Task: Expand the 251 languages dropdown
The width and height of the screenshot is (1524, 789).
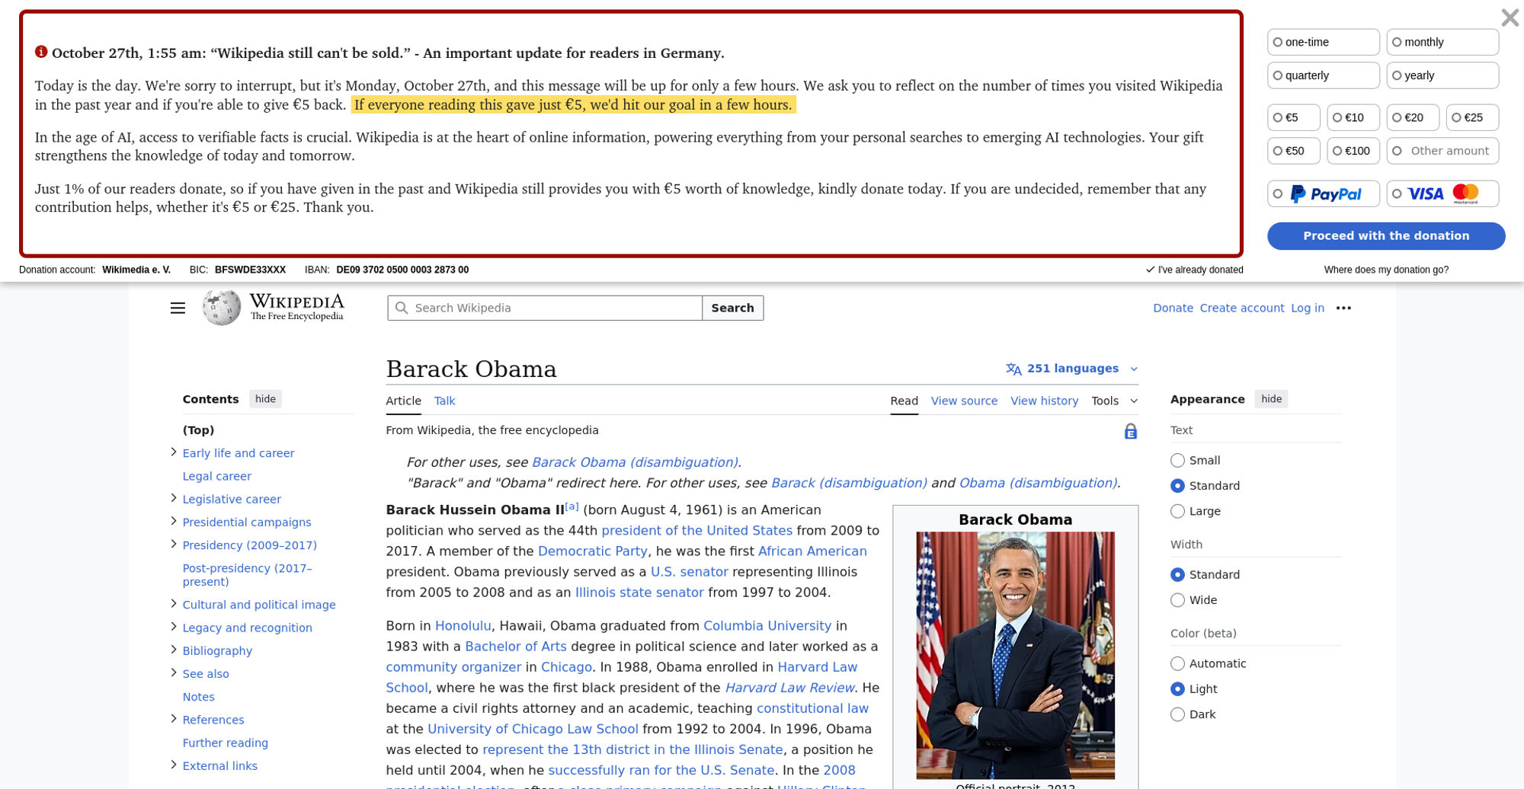Action: pyautogui.click(x=1073, y=369)
